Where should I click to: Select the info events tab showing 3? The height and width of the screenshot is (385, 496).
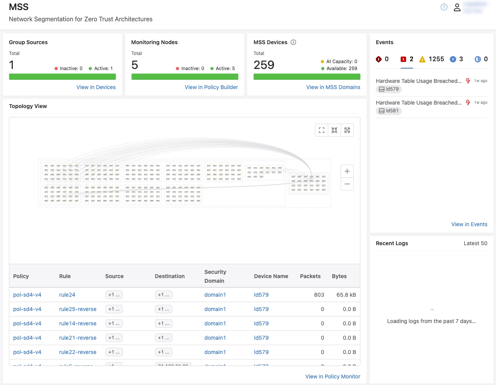456,59
